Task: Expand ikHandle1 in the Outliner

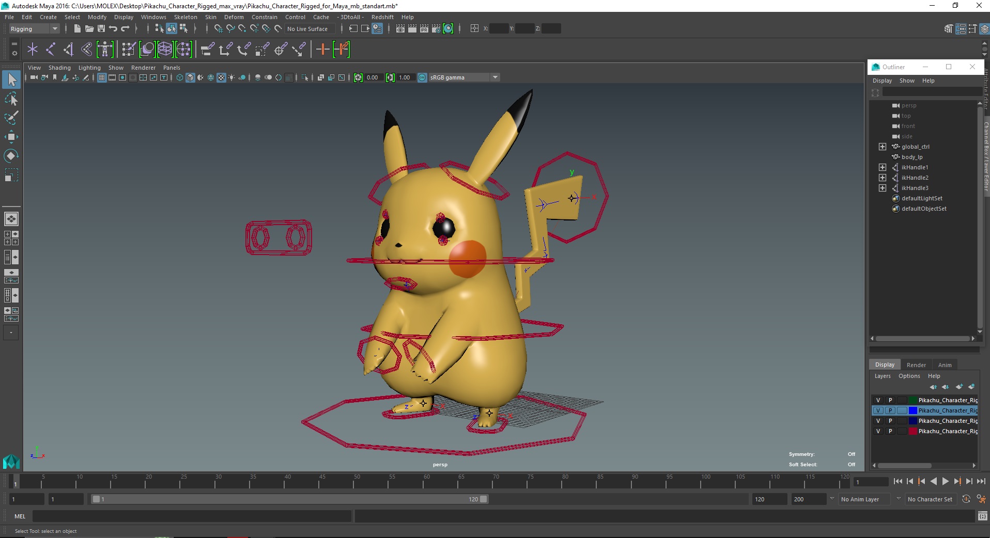Action: [883, 167]
